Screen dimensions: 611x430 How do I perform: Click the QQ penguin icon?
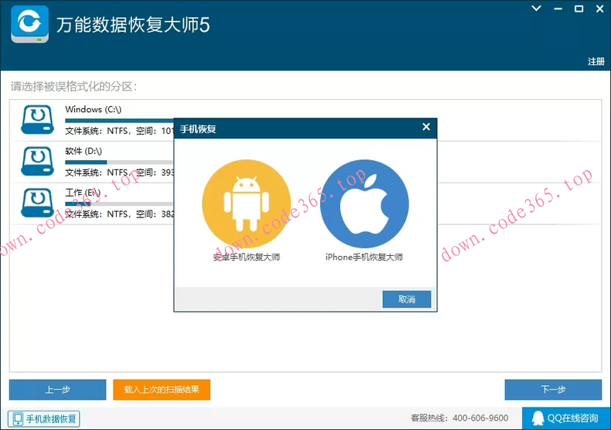[538, 418]
